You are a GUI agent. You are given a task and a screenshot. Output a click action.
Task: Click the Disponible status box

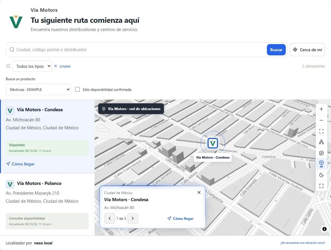47,148
